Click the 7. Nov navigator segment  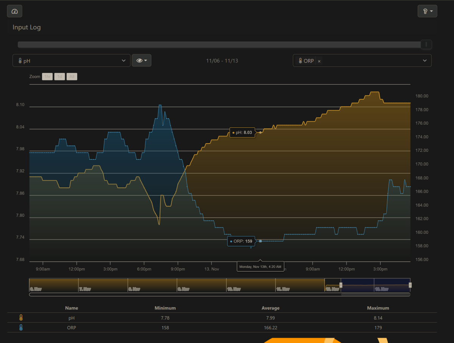(103, 285)
